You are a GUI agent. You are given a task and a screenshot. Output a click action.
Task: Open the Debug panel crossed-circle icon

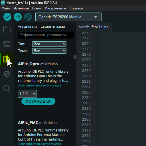click(x=7, y=74)
